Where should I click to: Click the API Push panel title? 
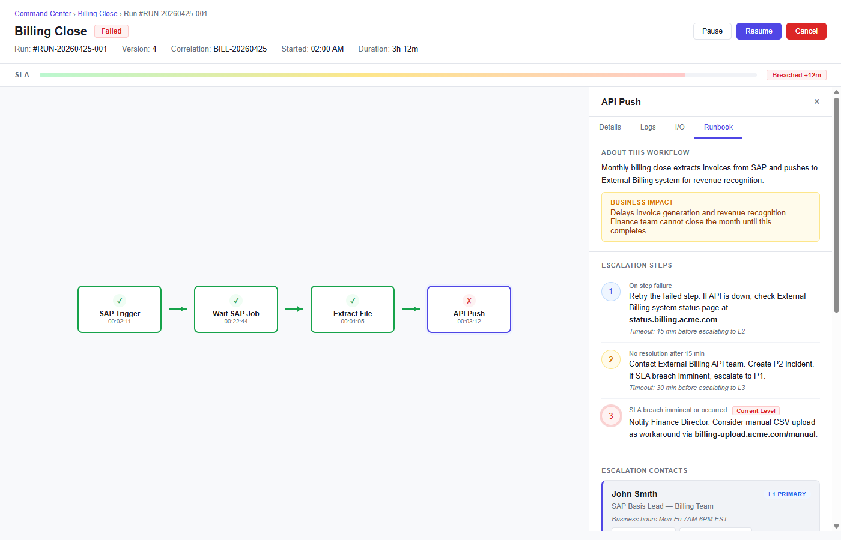(x=621, y=102)
